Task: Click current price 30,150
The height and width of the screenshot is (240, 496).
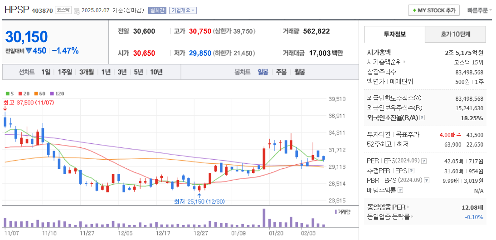Action: (x=26, y=37)
